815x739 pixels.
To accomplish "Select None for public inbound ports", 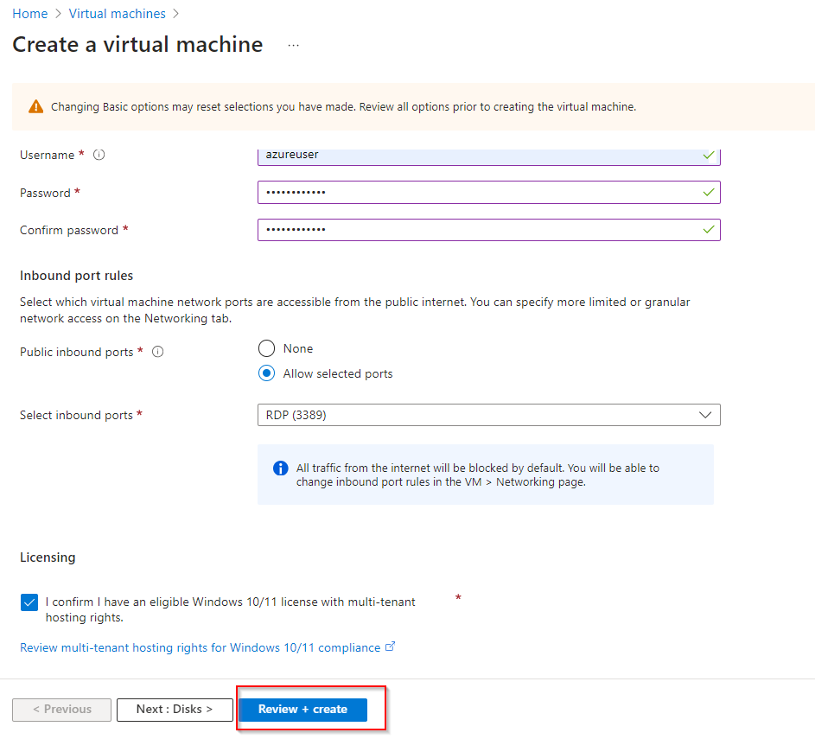I will click(267, 348).
